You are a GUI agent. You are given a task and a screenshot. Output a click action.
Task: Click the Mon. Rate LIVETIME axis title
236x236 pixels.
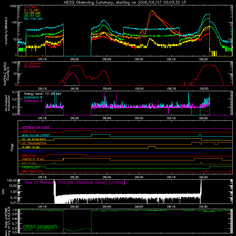pyautogui.click(x=8, y=221)
